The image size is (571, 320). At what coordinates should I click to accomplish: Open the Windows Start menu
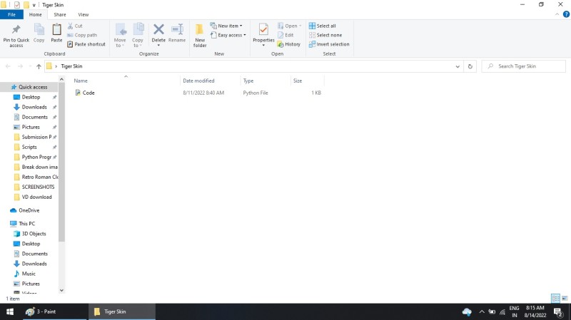(x=10, y=311)
